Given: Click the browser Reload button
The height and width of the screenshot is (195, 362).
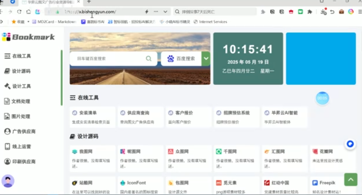Looking at the screenshot, I should click(19, 12).
